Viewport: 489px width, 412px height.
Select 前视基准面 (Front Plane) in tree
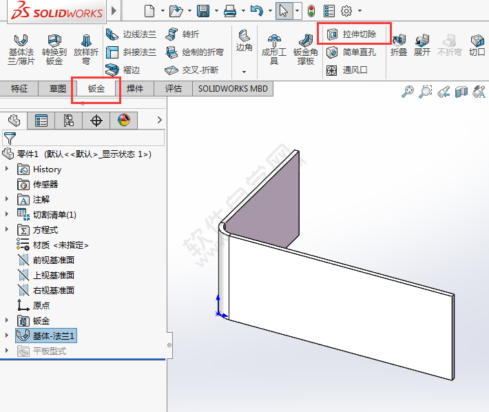(x=46, y=260)
